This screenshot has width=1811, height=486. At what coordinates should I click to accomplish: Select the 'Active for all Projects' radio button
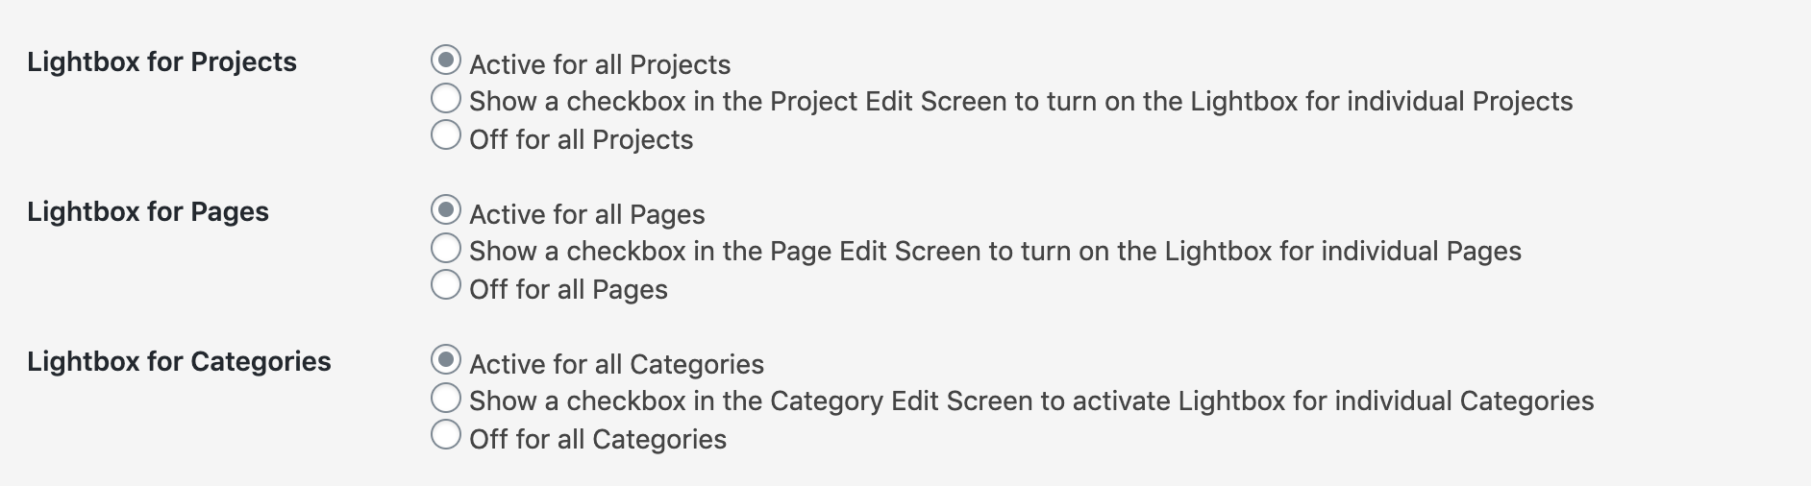tap(445, 61)
